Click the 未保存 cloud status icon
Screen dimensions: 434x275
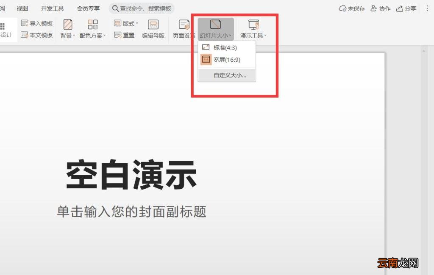click(342, 8)
